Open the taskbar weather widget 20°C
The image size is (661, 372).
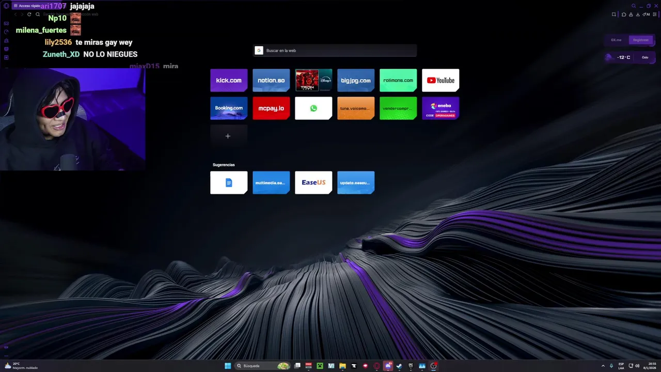tap(21, 366)
